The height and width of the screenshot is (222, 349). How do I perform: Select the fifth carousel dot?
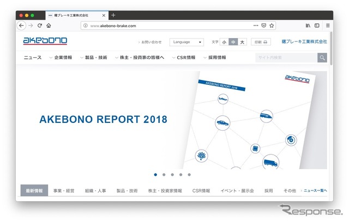[x=189, y=175]
